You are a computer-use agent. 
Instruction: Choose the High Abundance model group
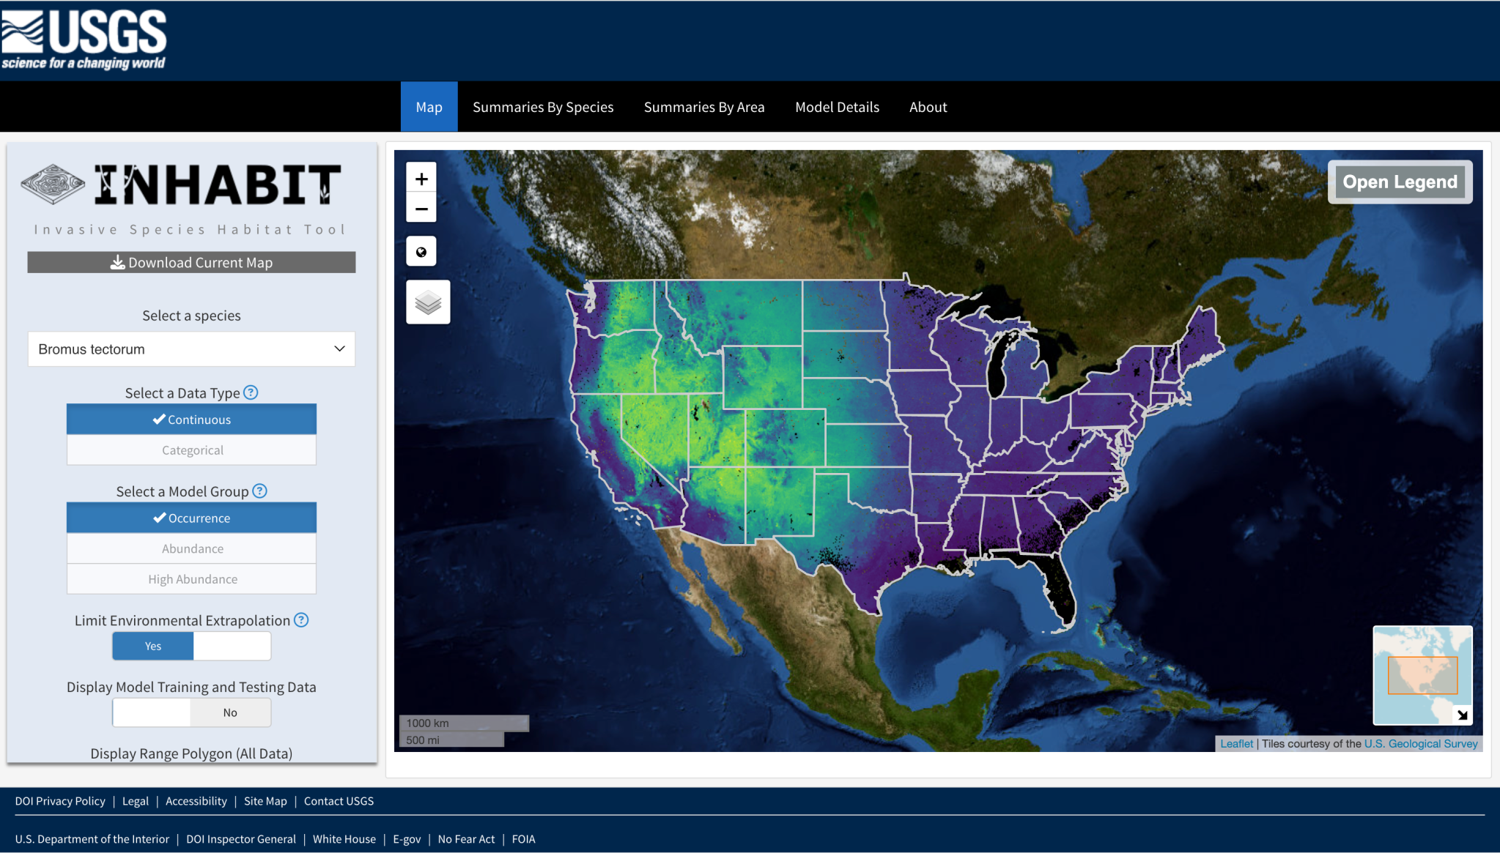[191, 579]
